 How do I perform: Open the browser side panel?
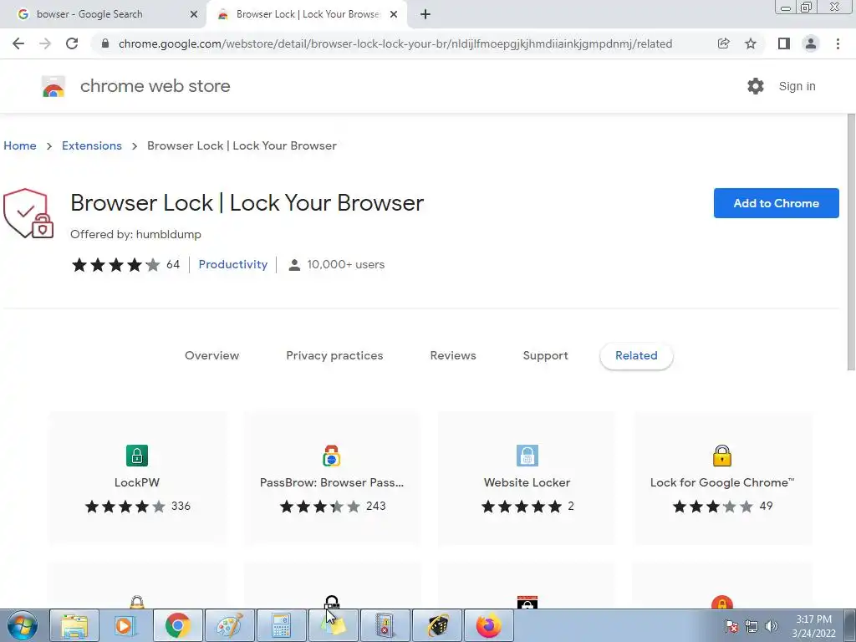click(x=784, y=43)
